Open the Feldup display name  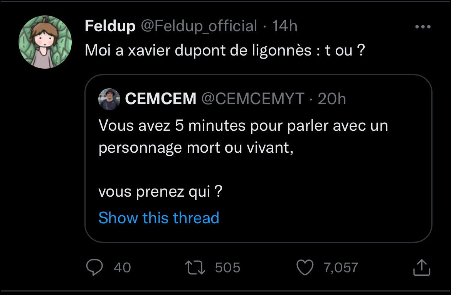110,26
